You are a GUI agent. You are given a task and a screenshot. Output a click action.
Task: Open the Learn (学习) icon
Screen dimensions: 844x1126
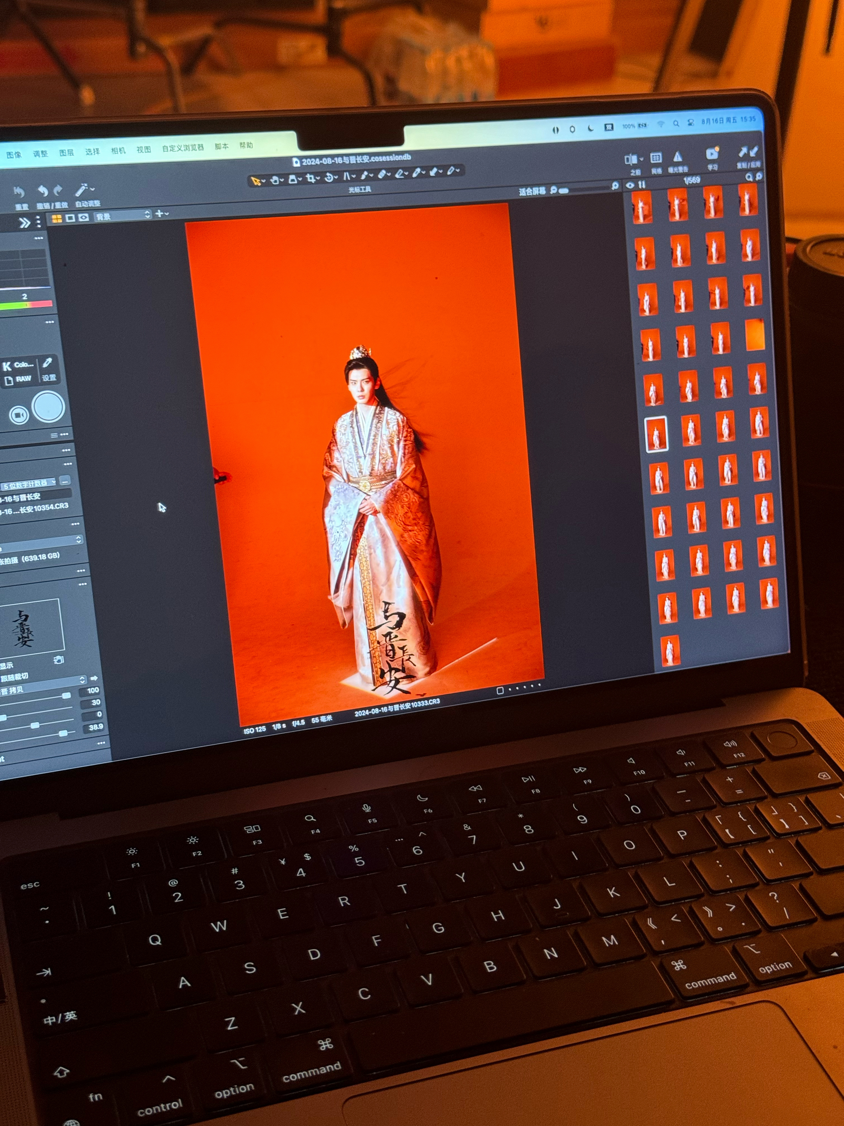click(712, 154)
